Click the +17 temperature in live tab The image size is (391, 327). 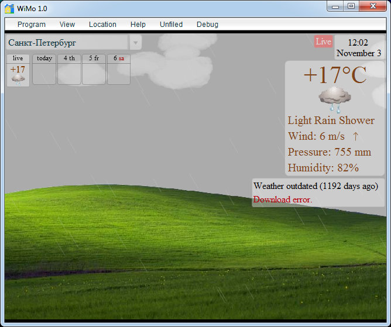(18, 69)
